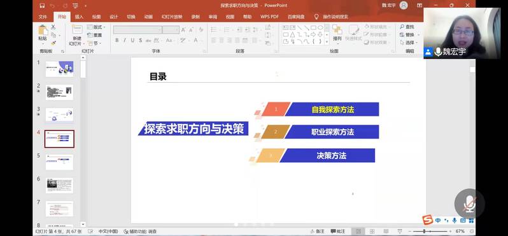
Task: Click the Save icon in quick access toolbar
Action: [x=42, y=6]
